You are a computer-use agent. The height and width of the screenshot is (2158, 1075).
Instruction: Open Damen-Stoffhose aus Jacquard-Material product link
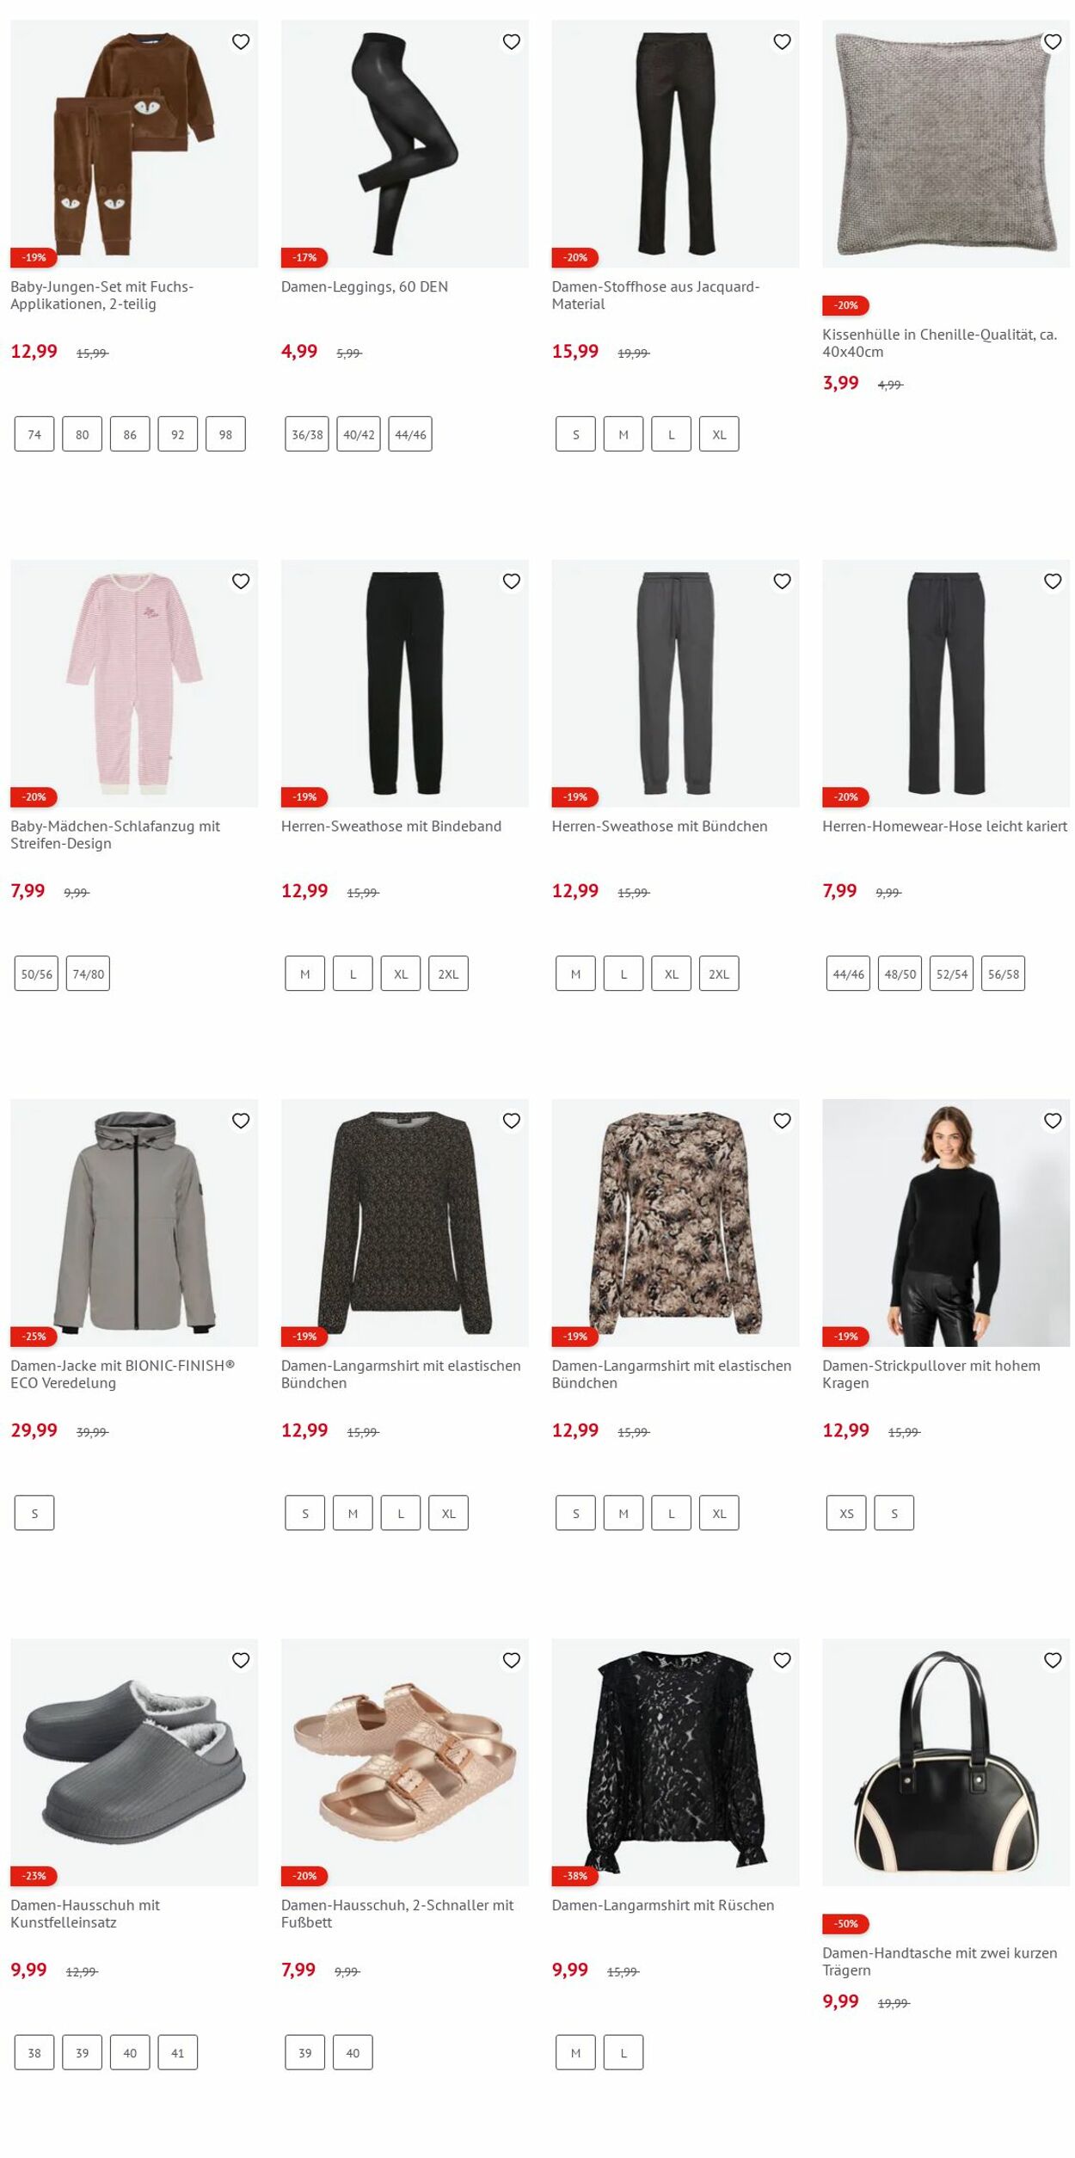(x=655, y=295)
